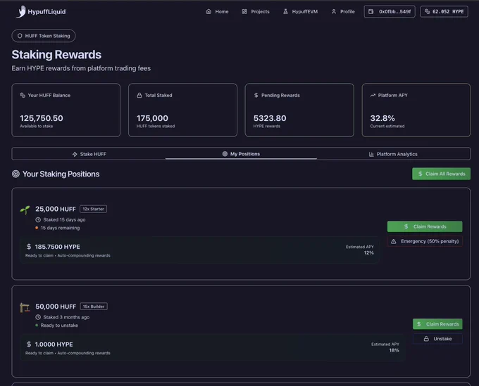Click the 62.052 HYPE balance button
Screen dimensions: 479x386
444,11
